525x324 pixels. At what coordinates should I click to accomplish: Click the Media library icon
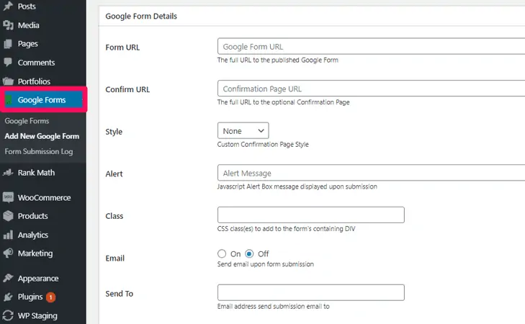pos(8,25)
